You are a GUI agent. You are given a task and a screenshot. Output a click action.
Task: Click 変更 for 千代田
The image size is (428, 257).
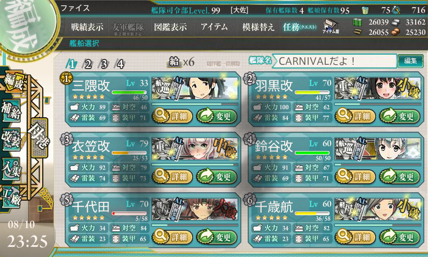[x=217, y=237]
